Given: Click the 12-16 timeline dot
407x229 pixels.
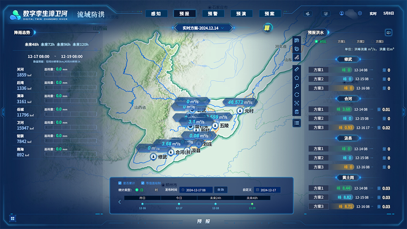Looking at the screenshot, I should point(142,204).
